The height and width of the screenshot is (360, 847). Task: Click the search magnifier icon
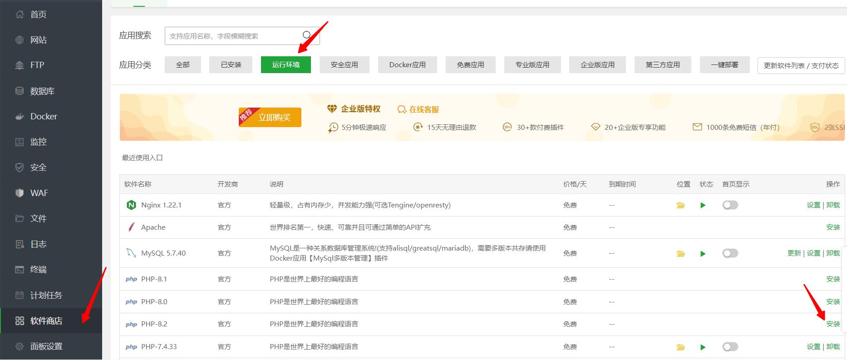[307, 35]
